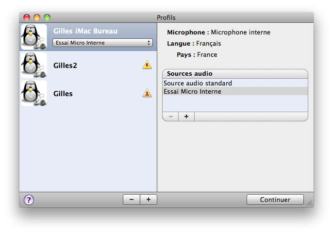
Task: Select the Gilles2 profile name
Action: point(65,65)
